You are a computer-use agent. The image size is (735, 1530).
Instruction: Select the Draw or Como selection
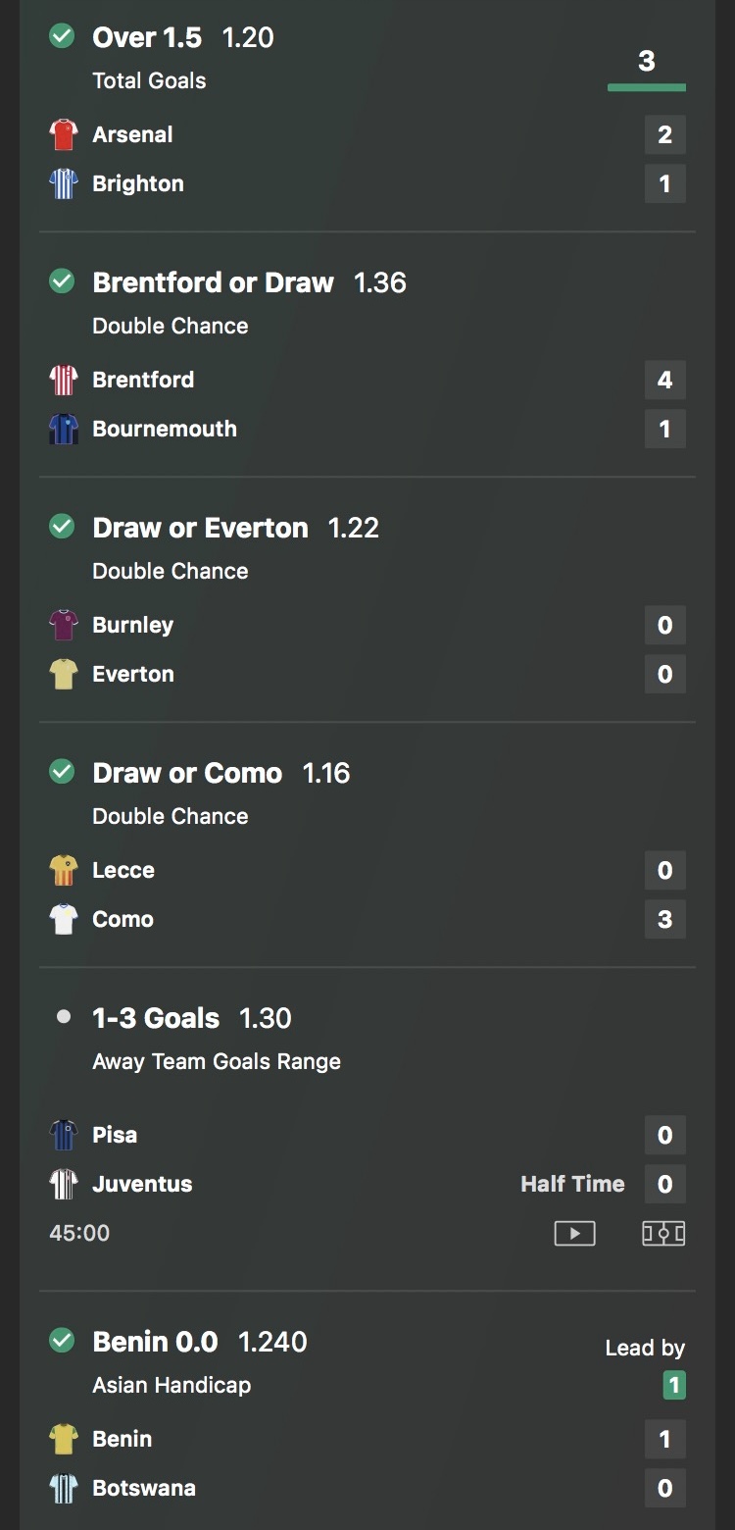tap(187, 773)
